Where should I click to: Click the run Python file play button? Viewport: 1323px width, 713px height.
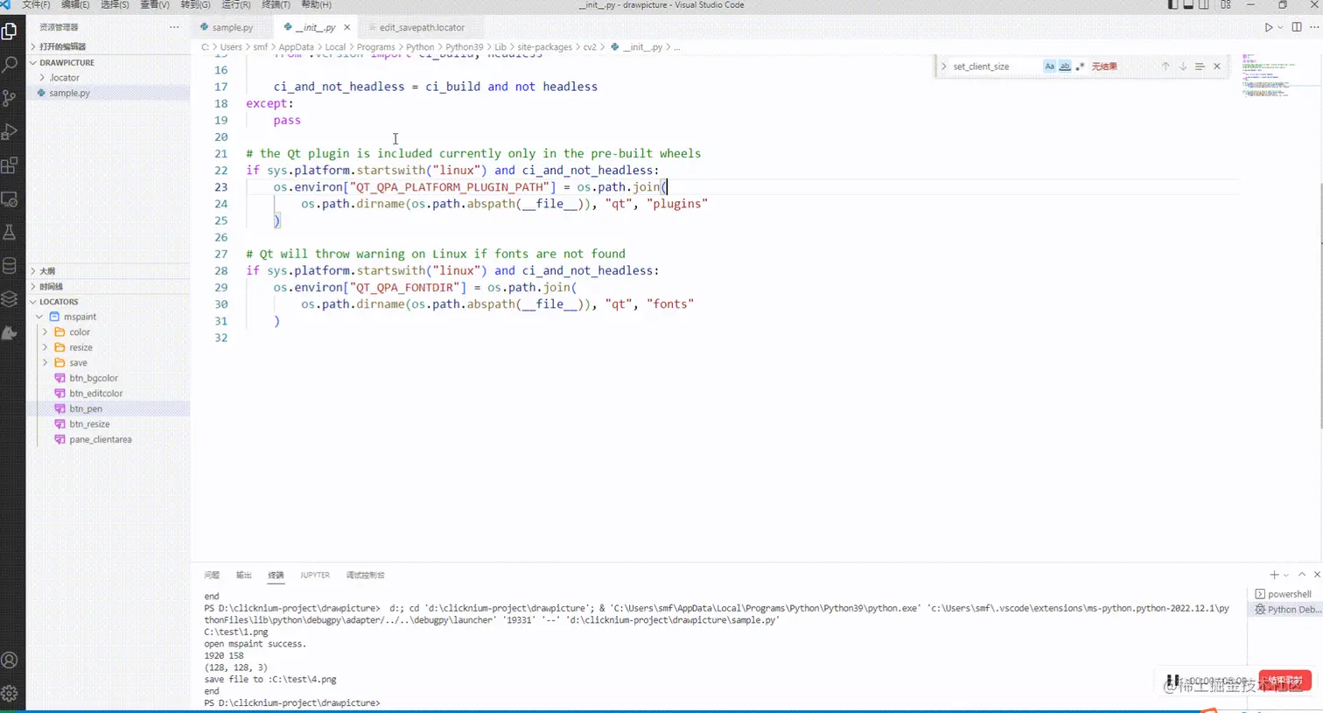(1268, 28)
